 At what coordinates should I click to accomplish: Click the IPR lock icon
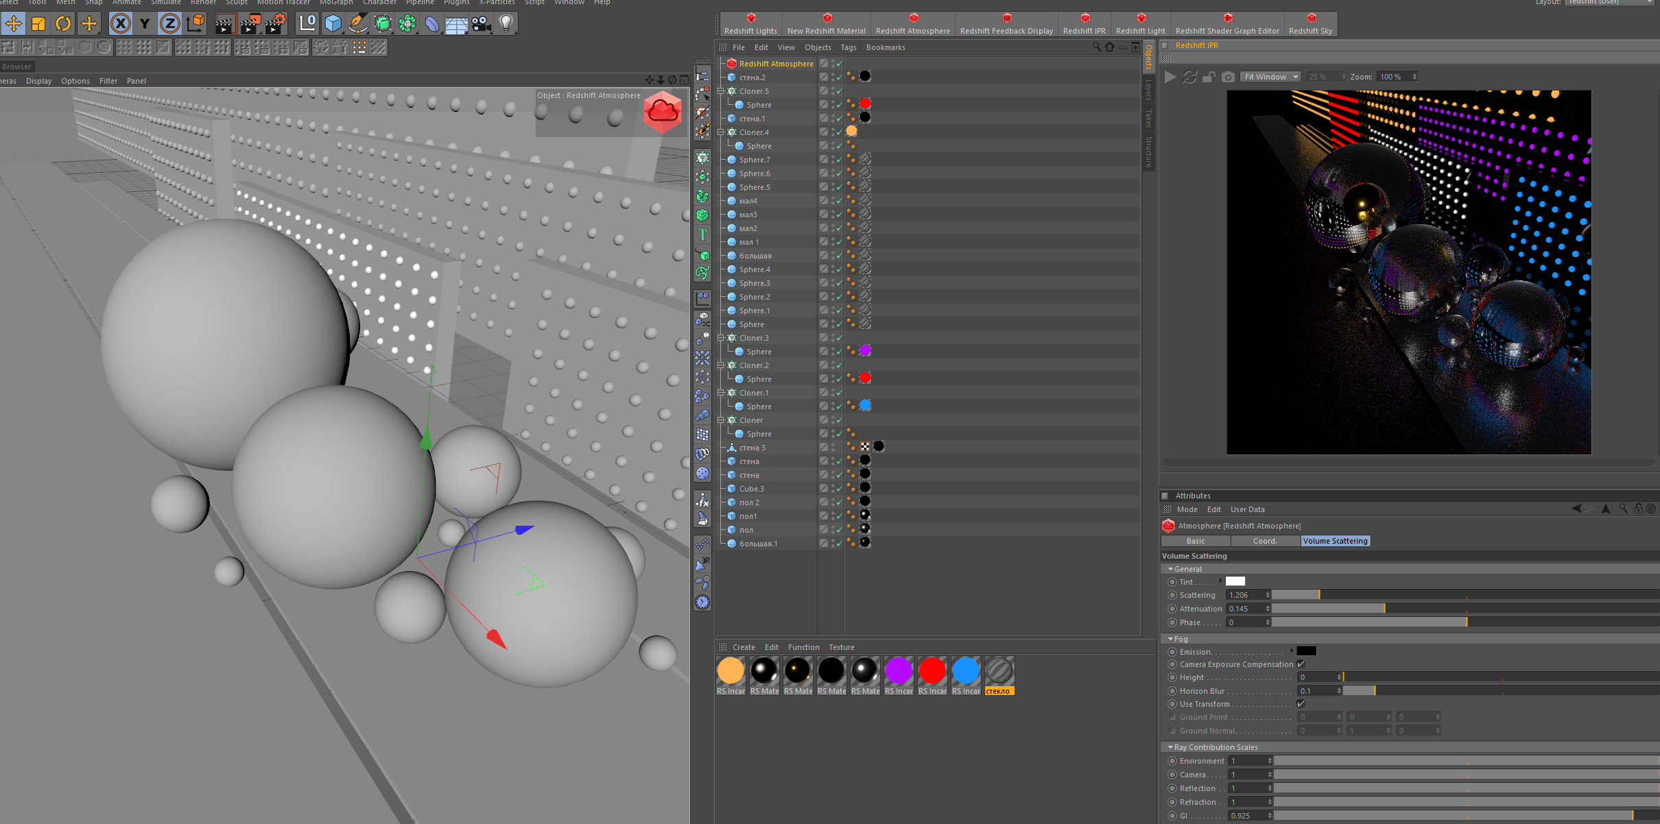(1209, 77)
